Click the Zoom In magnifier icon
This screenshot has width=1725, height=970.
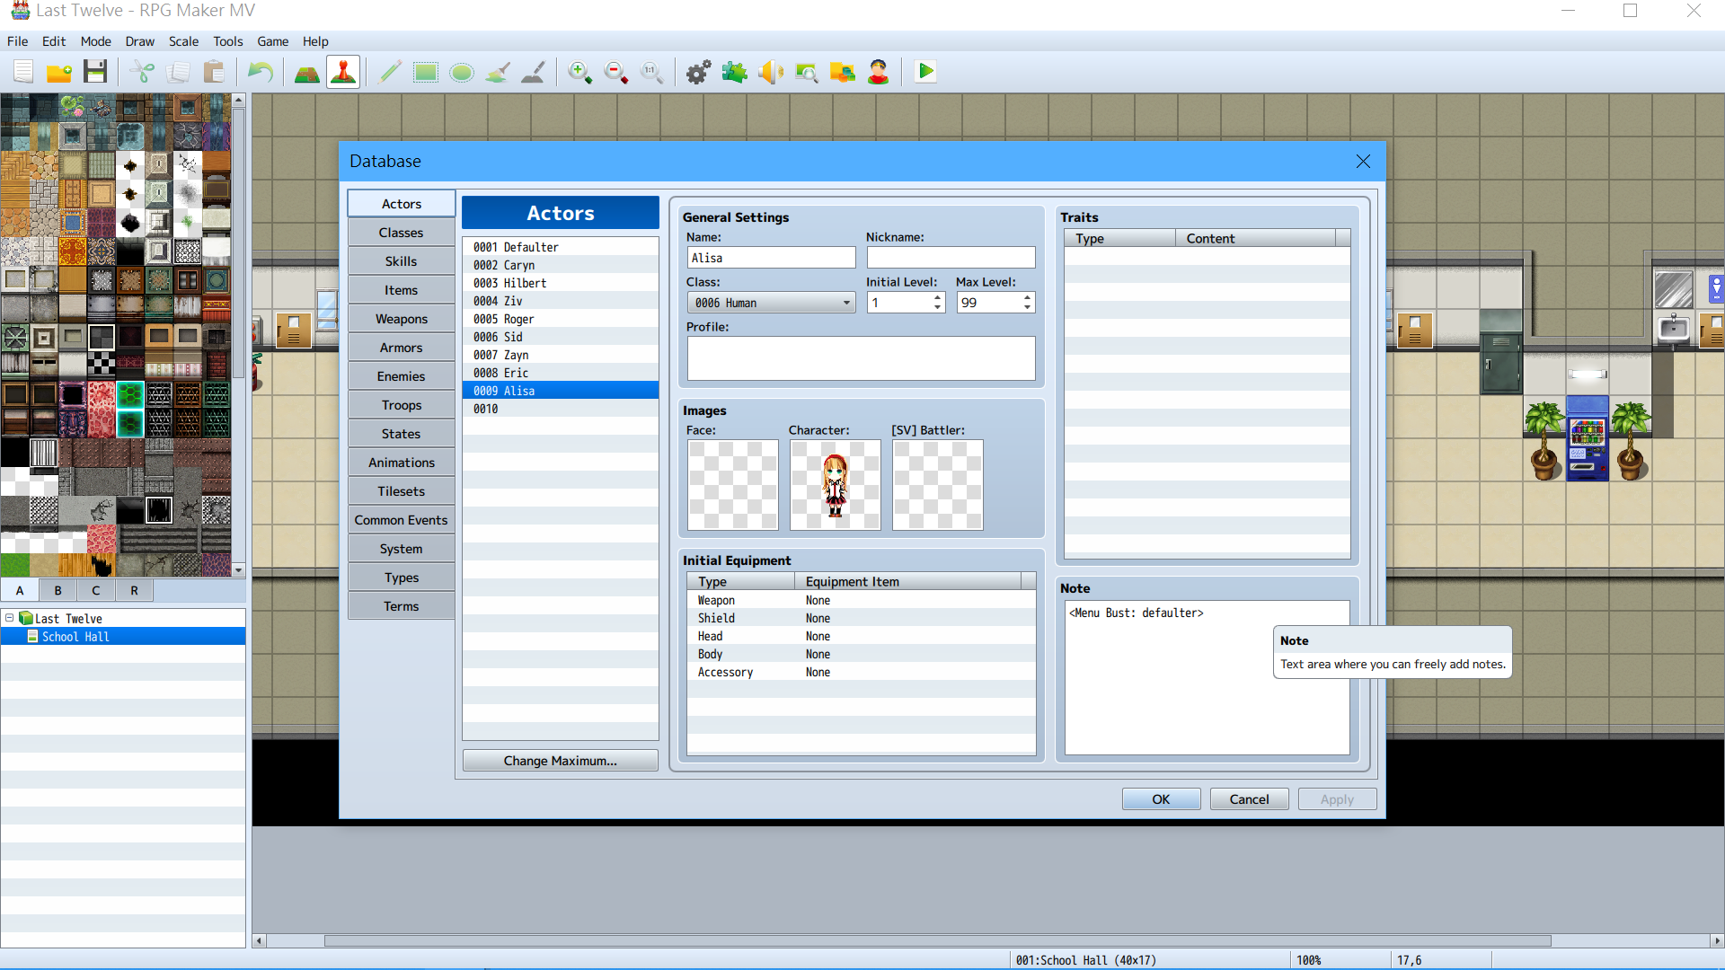(x=580, y=72)
